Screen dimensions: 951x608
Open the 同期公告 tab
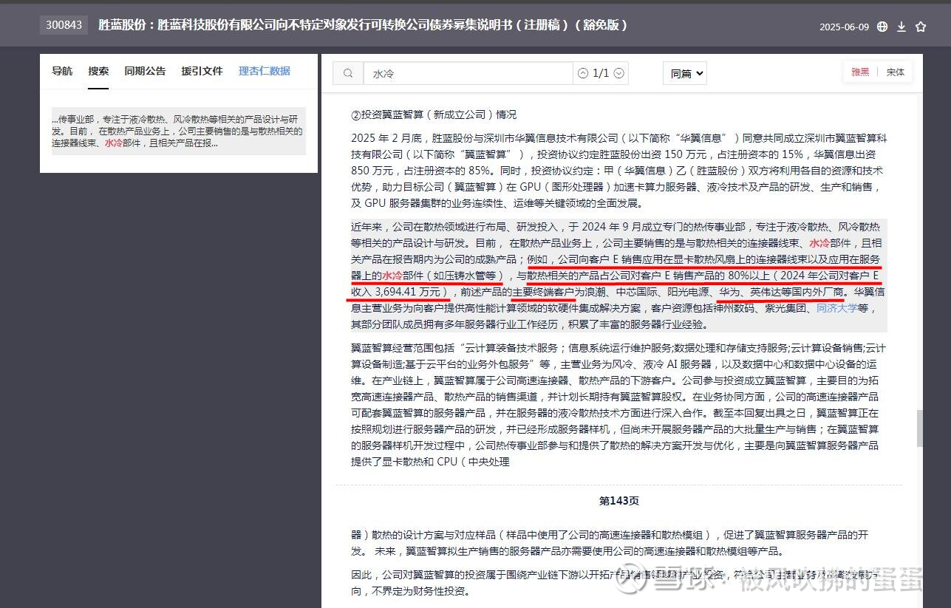click(x=145, y=71)
